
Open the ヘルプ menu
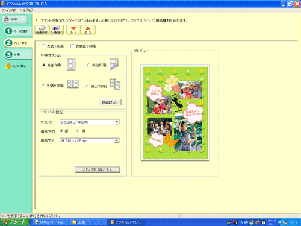coord(26,10)
